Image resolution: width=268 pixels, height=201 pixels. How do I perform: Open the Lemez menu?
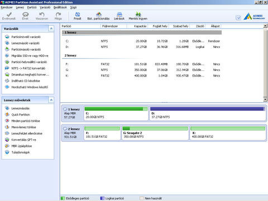coord(20,7)
